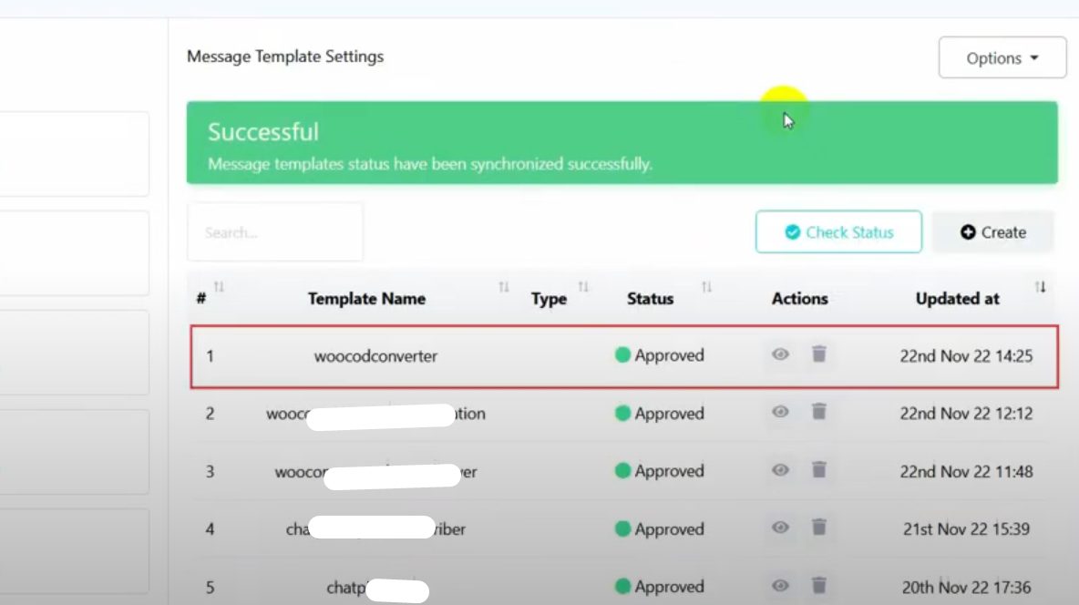This screenshot has height=605, width=1079.
Task: Click the Check Status button
Action: [x=838, y=232]
